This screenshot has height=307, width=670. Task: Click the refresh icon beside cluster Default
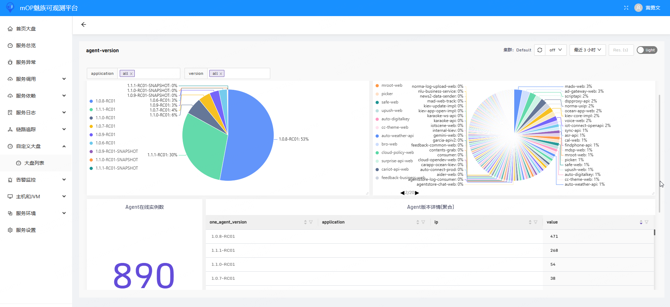(x=539, y=50)
